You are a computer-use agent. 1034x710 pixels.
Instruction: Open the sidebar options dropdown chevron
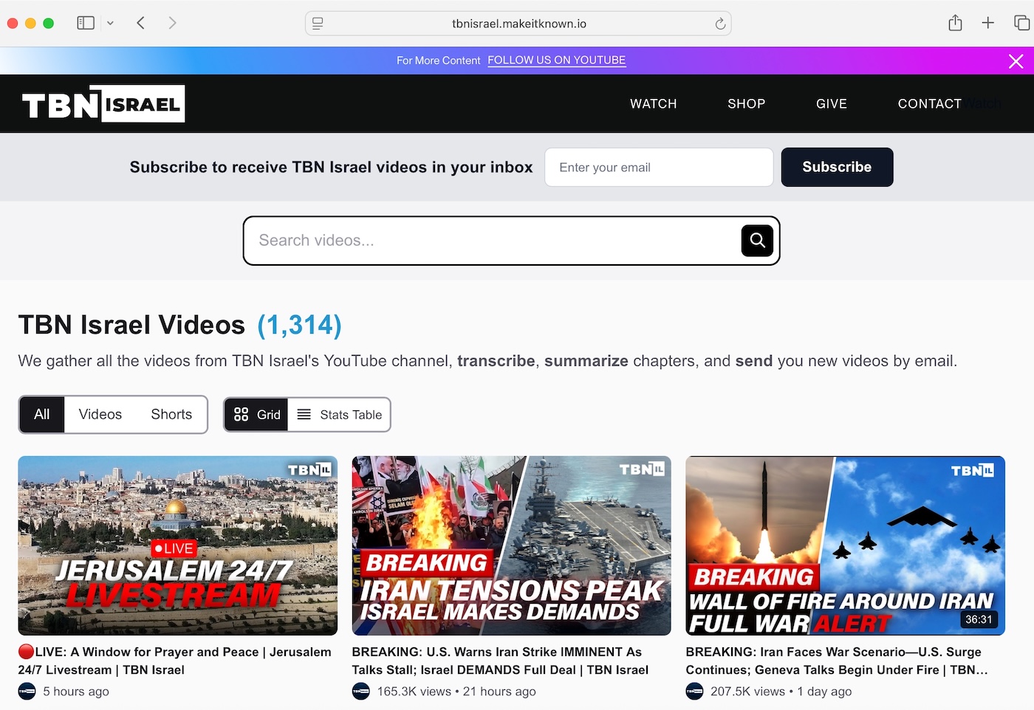coord(110,23)
